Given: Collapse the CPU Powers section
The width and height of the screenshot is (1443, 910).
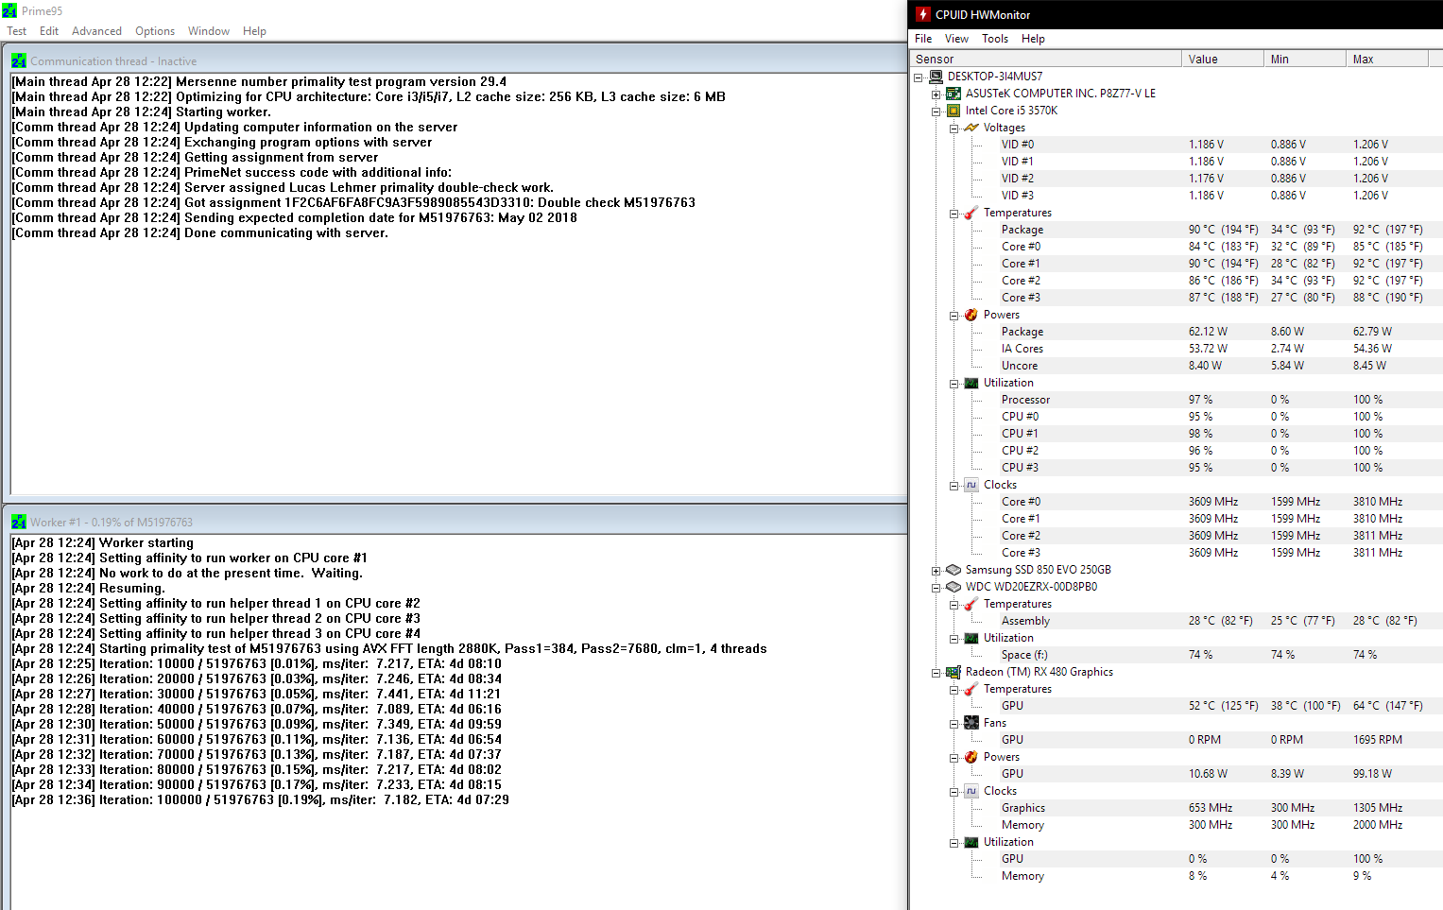Looking at the screenshot, I should (954, 315).
